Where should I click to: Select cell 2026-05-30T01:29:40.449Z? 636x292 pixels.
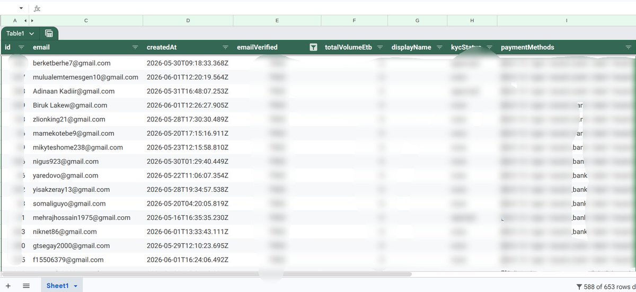188,161
